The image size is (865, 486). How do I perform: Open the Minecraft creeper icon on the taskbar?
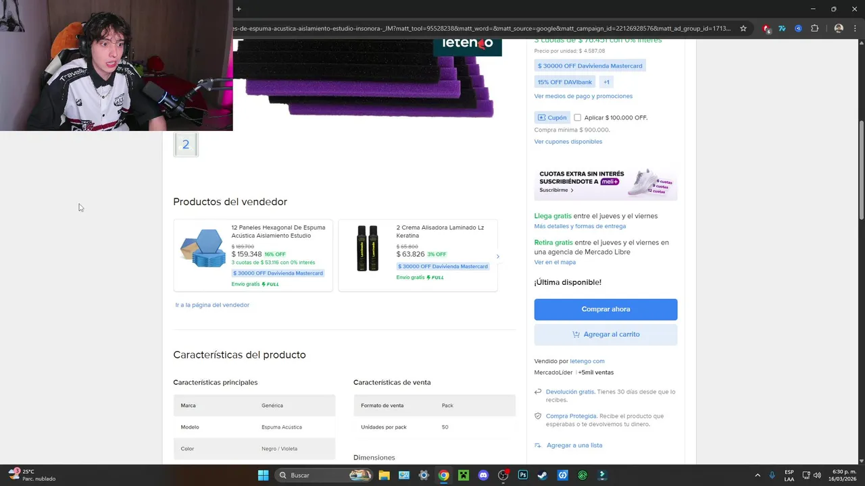point(463,475)
